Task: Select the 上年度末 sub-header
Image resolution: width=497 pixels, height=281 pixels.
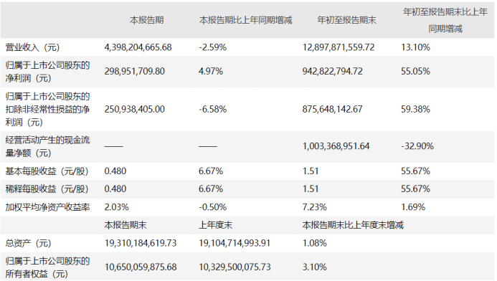Action: point(216,225)
